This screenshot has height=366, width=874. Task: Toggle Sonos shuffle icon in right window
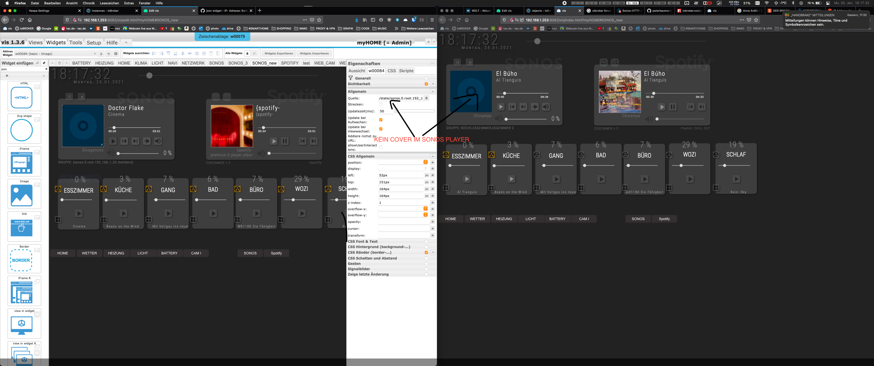click(x=457, y=62)
